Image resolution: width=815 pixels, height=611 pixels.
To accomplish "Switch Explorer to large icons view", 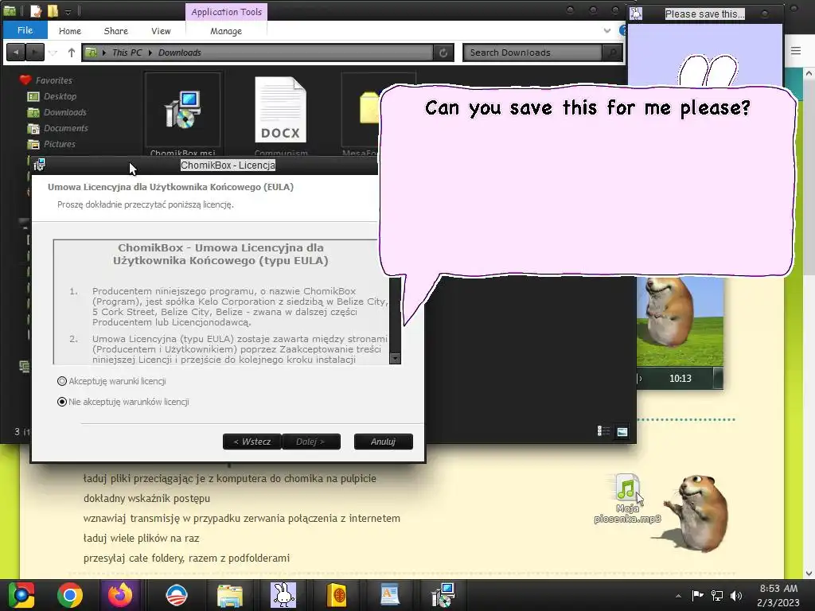I will [x=622, y=431].
